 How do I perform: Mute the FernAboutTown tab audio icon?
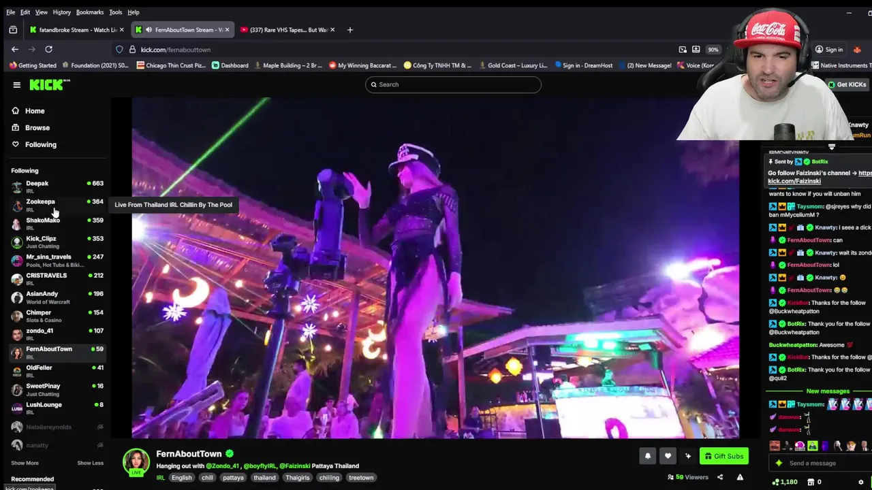(149, 30)
